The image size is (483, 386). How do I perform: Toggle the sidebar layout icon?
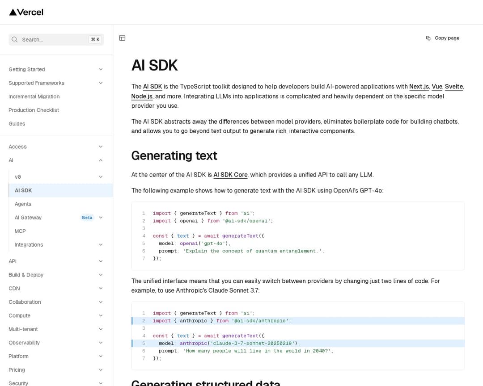pyautogui.click(x=122, y=38)
